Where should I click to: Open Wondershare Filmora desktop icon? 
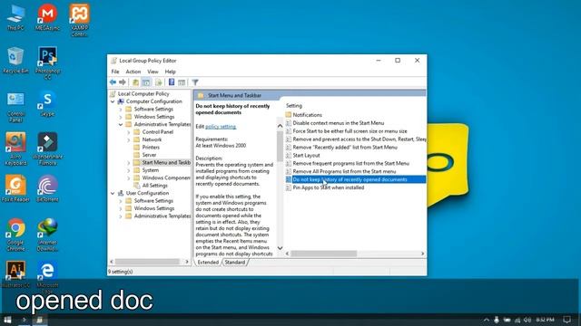pyautogui.click(x=47, y=149)
